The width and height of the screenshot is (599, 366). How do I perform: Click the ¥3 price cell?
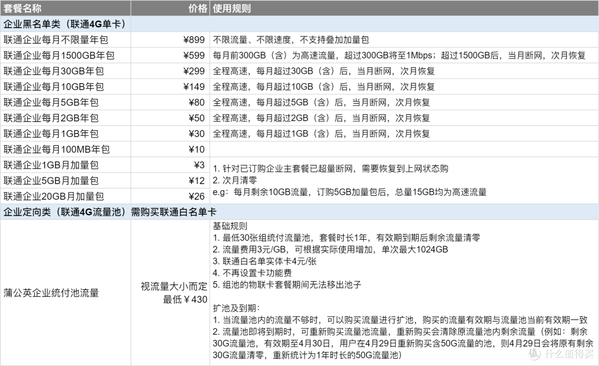coord(170,165)
